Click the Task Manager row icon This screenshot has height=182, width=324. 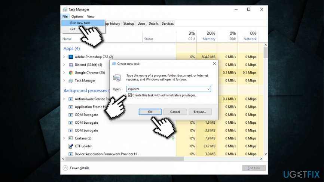(x=71, y=80)
